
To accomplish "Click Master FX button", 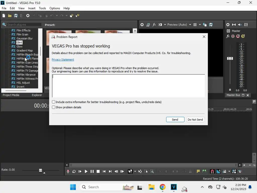I will coord(228,36).
